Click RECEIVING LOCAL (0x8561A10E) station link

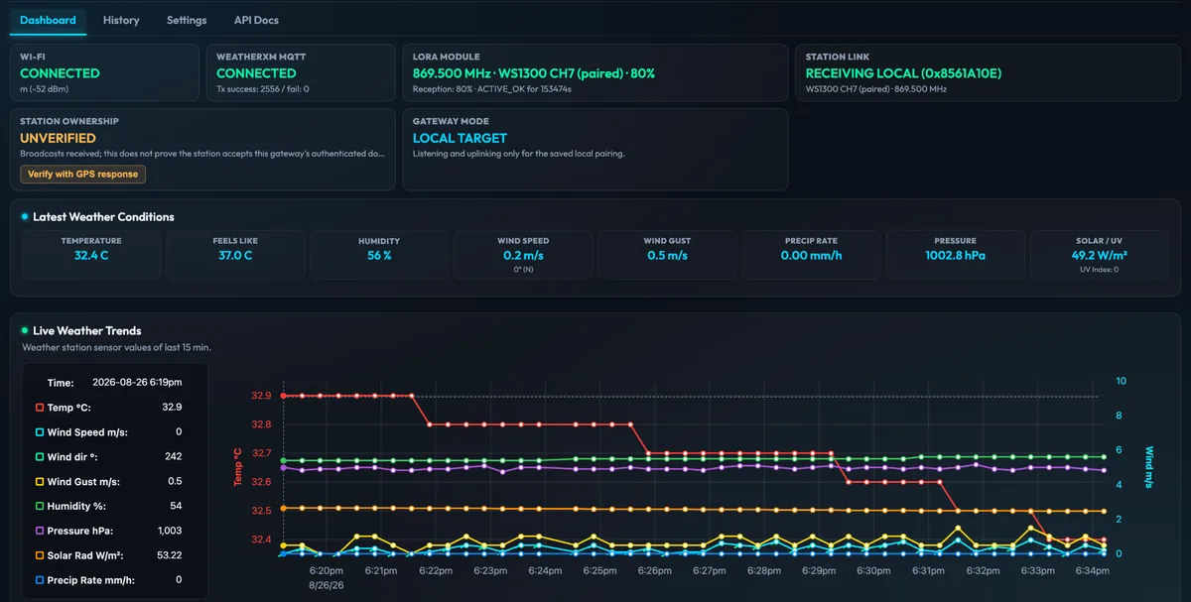[x=904, y=73]
